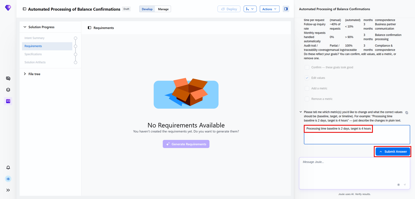This screenshot has width=415, height=199.
Task: Open the chat conversations sidebar icon
Action: pos(8,79)
